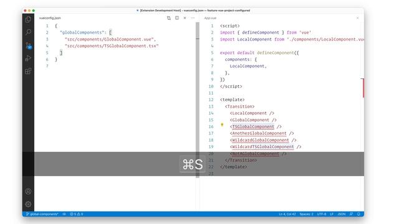
Task: Click <GlobalComponent /> on line 15
Action: click(x=253, y=120)
